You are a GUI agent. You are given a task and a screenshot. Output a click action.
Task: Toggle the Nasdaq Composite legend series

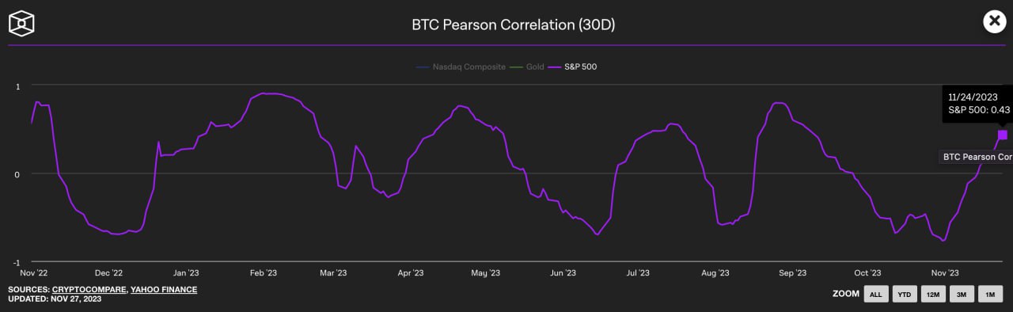pyautogui.click(x=459, y=67)
